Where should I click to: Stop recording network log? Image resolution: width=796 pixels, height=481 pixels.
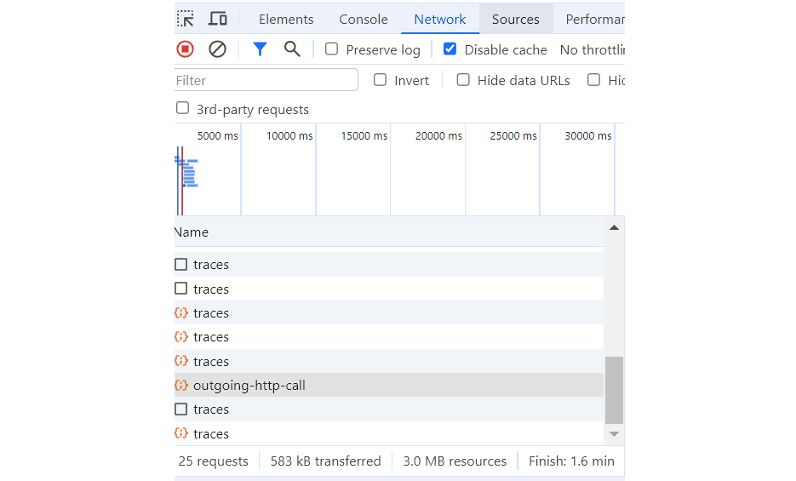(185, 49)
